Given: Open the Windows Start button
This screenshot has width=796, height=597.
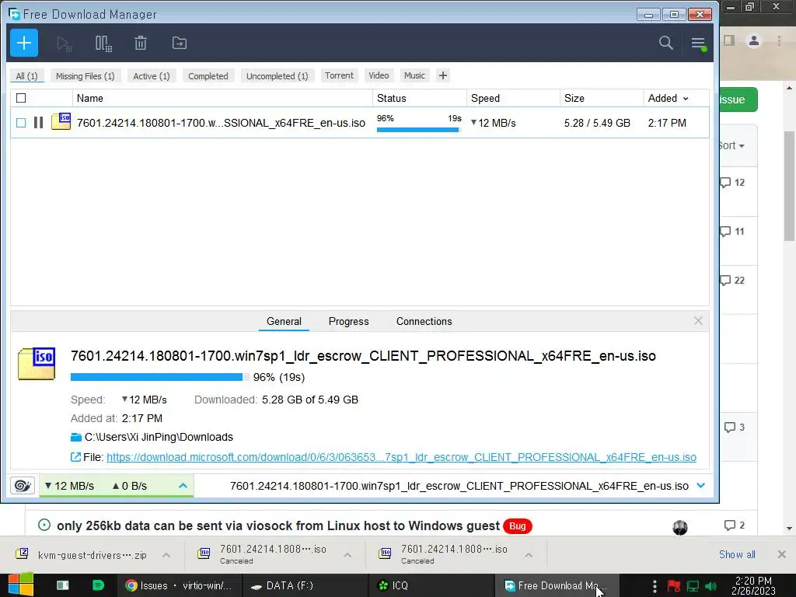Looking at the screenshot, I should (x=21, y=585).
